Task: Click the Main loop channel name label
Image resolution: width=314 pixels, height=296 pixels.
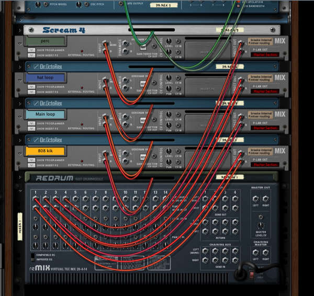Action: tap(45, 114)
